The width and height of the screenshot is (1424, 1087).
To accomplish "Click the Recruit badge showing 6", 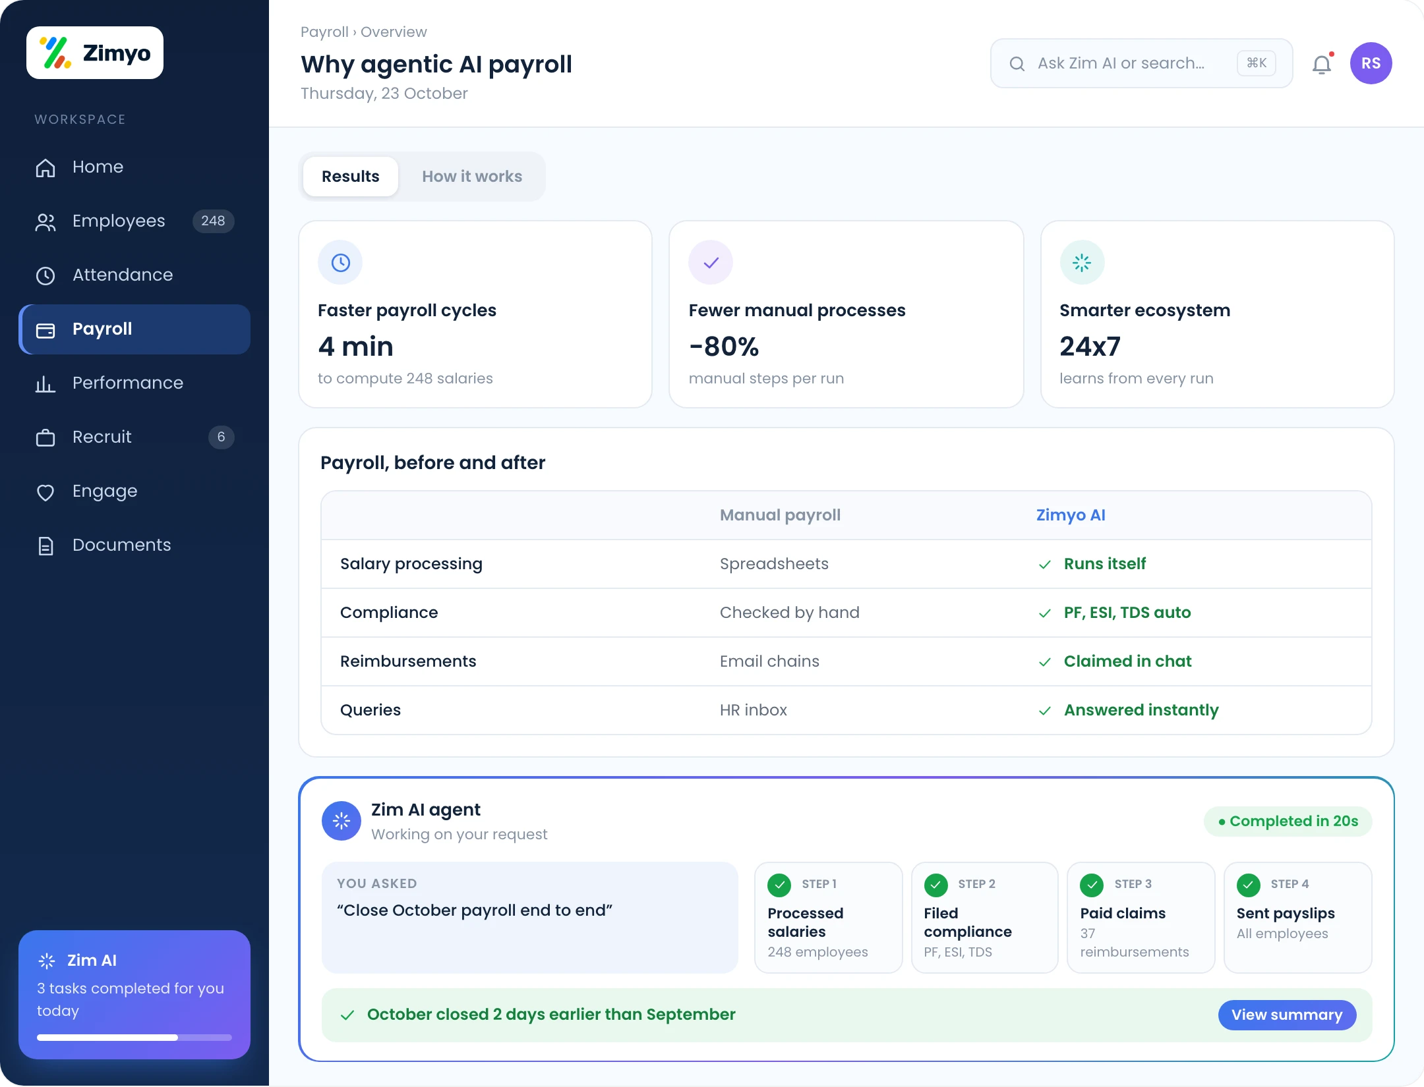I will coord(222,437).
